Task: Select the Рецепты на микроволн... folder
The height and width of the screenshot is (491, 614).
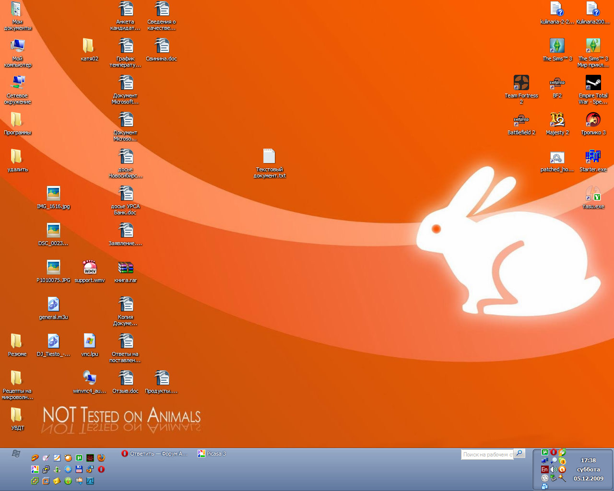Action: [17, 385]
